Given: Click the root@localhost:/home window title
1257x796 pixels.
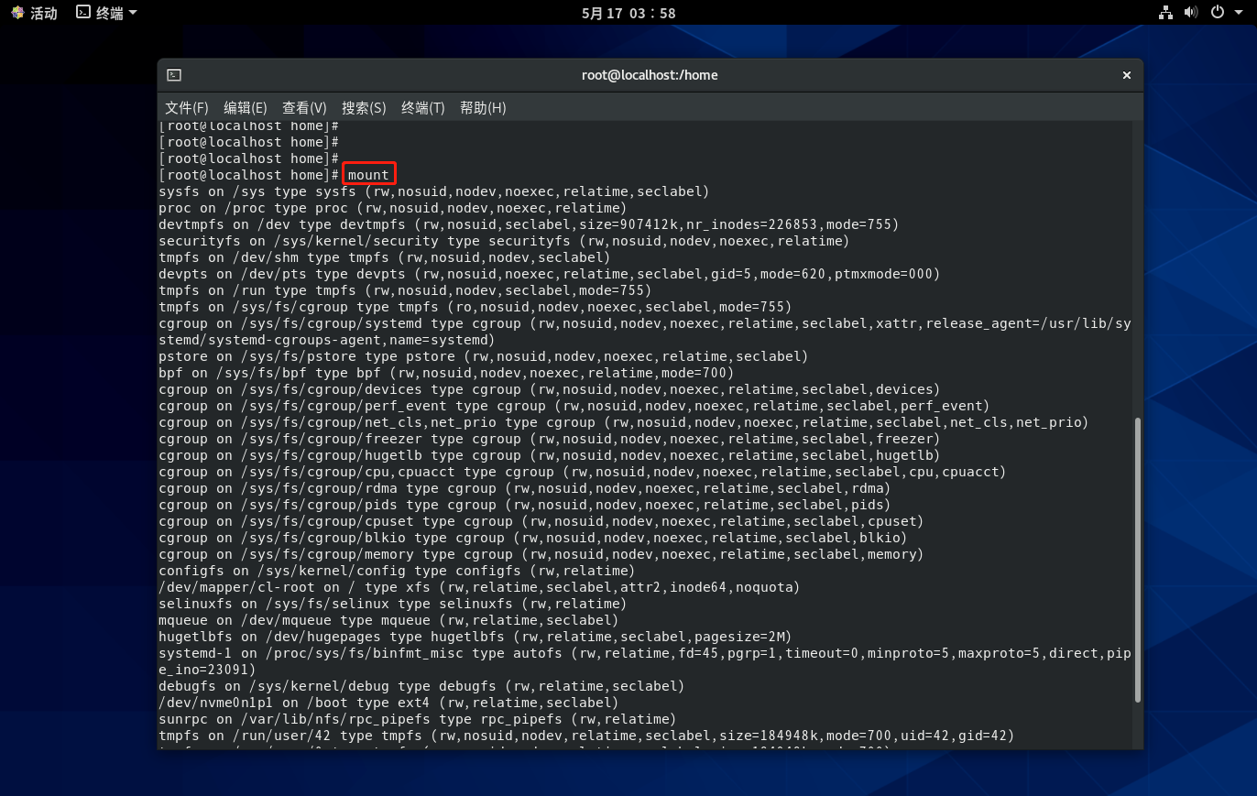Looking at the screenshot, I should (650, 75).
